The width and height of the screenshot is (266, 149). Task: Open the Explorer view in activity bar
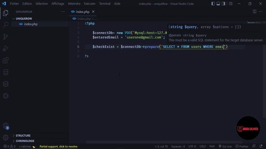point(5,13)
